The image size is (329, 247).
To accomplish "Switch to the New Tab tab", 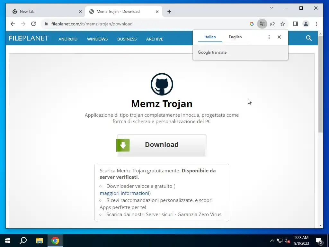I will 46,12.
